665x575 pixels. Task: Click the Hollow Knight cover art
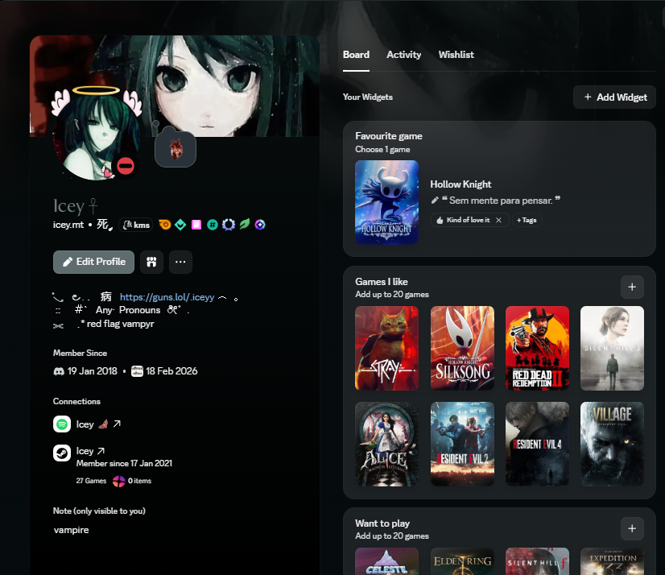386,202
